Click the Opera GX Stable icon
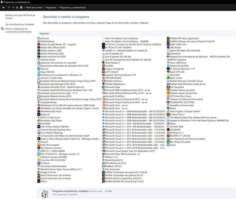 pos(168,51)
